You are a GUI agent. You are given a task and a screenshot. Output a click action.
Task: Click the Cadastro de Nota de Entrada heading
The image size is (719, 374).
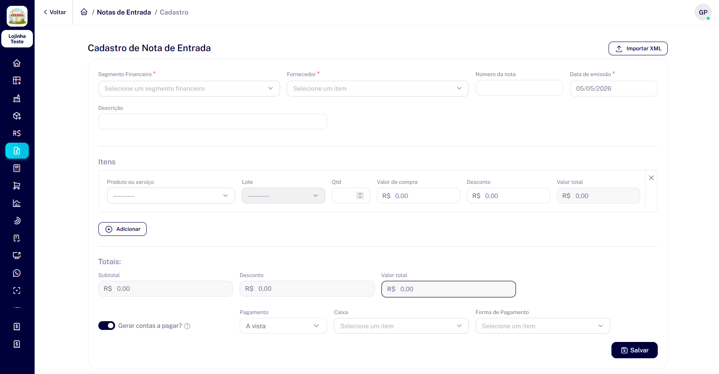(149, 48)
